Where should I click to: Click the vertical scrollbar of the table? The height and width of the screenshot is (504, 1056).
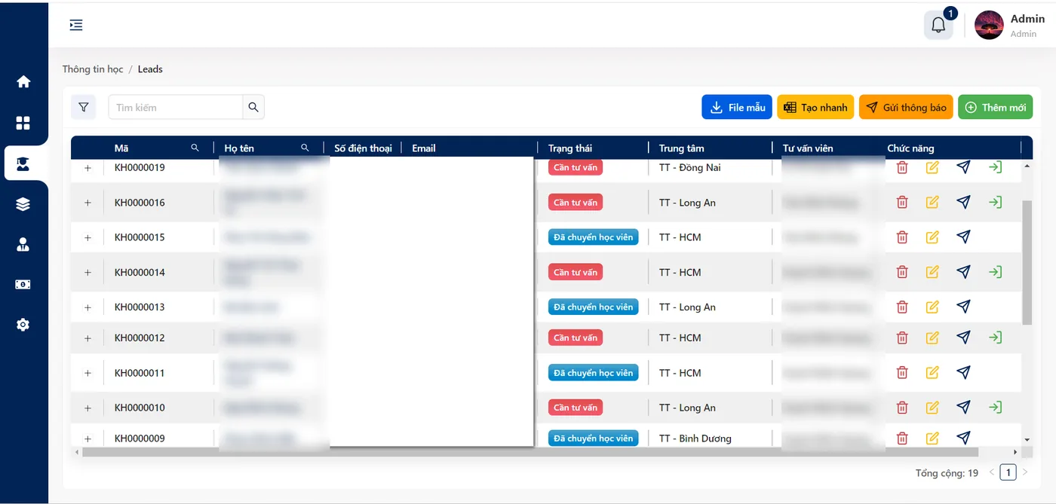(1027, 262)
